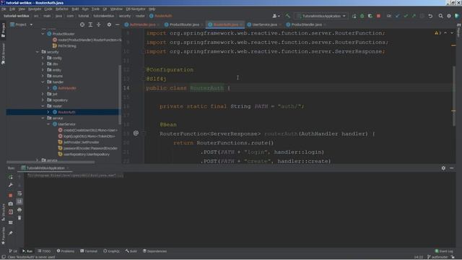Open the Dependencies tool window button

tap(154, 251)
